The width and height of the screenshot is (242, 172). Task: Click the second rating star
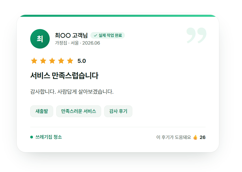pos(43,61)
